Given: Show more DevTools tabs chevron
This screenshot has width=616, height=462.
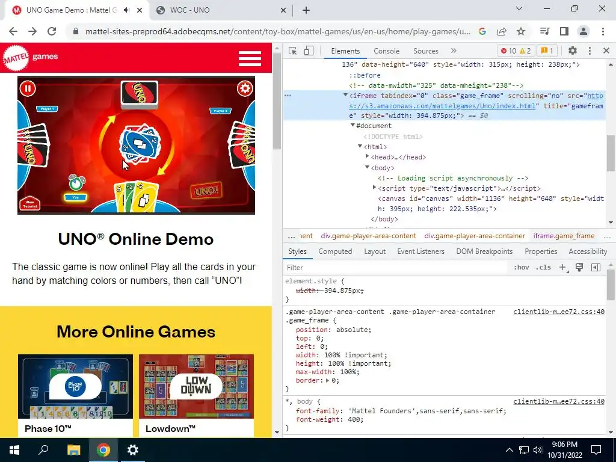Looking at the screenshot, I should [454, 51].
